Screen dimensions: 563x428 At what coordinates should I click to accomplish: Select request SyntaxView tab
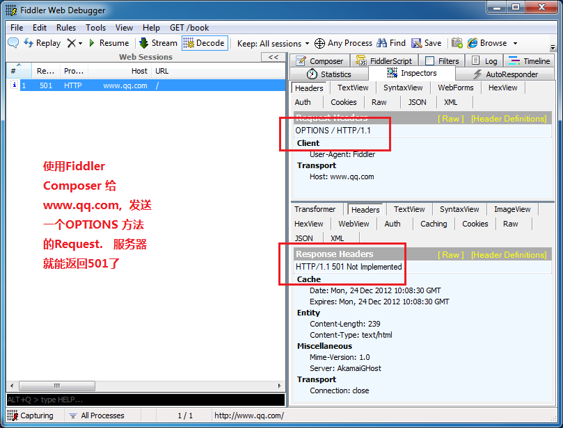coord(403,88)
